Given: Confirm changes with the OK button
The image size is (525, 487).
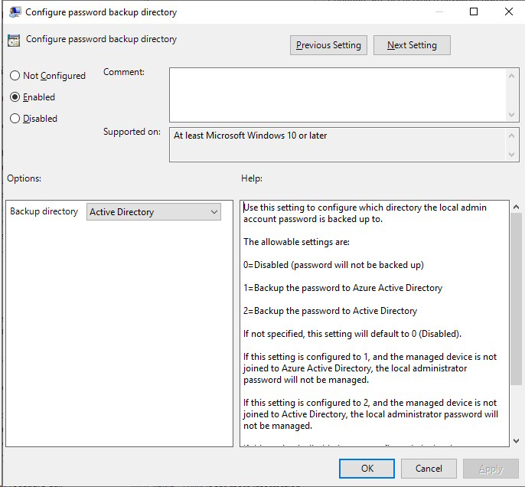Looking at the screenshot, I should coord(367,469).
